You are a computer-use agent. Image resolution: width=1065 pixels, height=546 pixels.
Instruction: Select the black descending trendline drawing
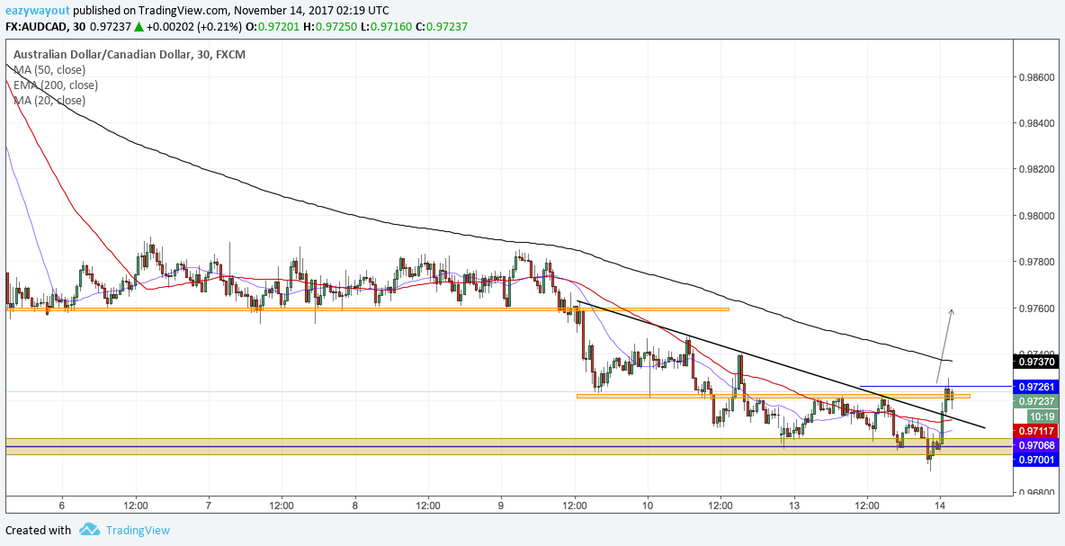781,364
